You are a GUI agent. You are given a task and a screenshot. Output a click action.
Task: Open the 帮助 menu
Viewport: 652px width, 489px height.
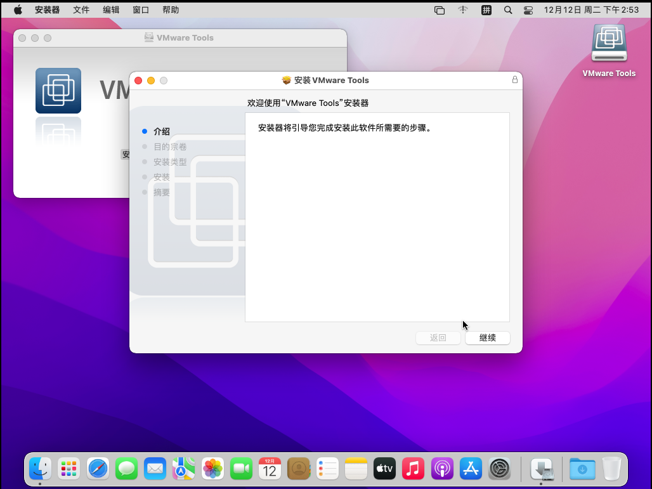tap(171, 10)
